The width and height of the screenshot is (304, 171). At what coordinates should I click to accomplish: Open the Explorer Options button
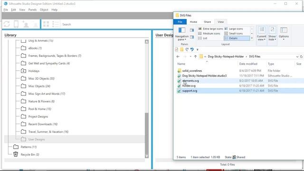click(x=284, y=34)
